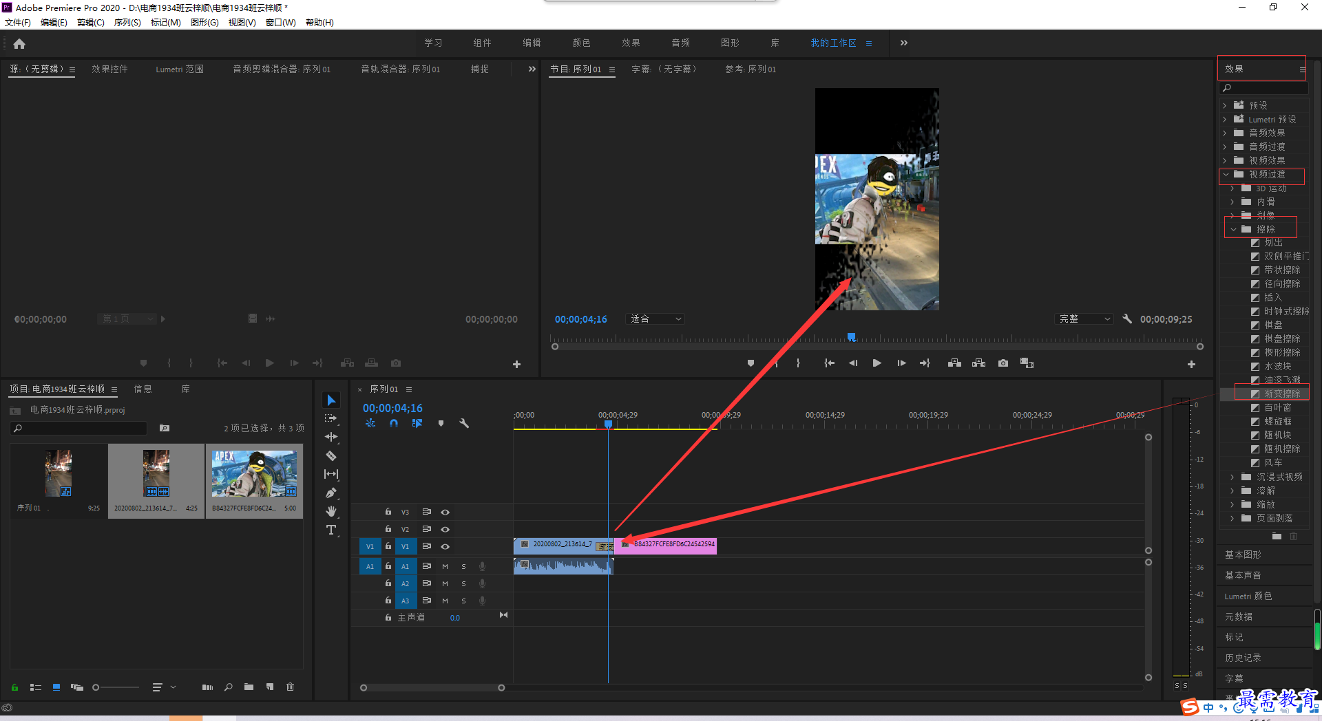Add marker in timeline header

(441, 424)
